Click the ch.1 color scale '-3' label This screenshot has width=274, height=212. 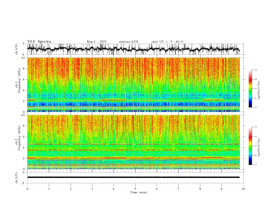(255, 70)
